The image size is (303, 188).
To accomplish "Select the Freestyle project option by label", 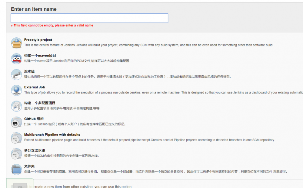I will pos(37,40).
